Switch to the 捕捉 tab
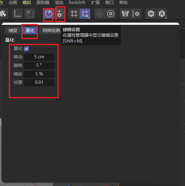This screenshot has height=186, width=185. (x=13, y=30)
